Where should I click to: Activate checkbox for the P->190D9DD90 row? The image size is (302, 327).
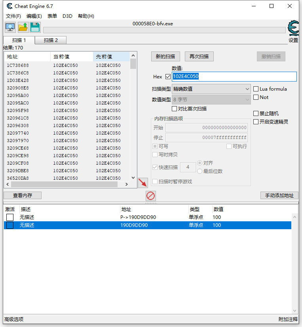[10, 217]
